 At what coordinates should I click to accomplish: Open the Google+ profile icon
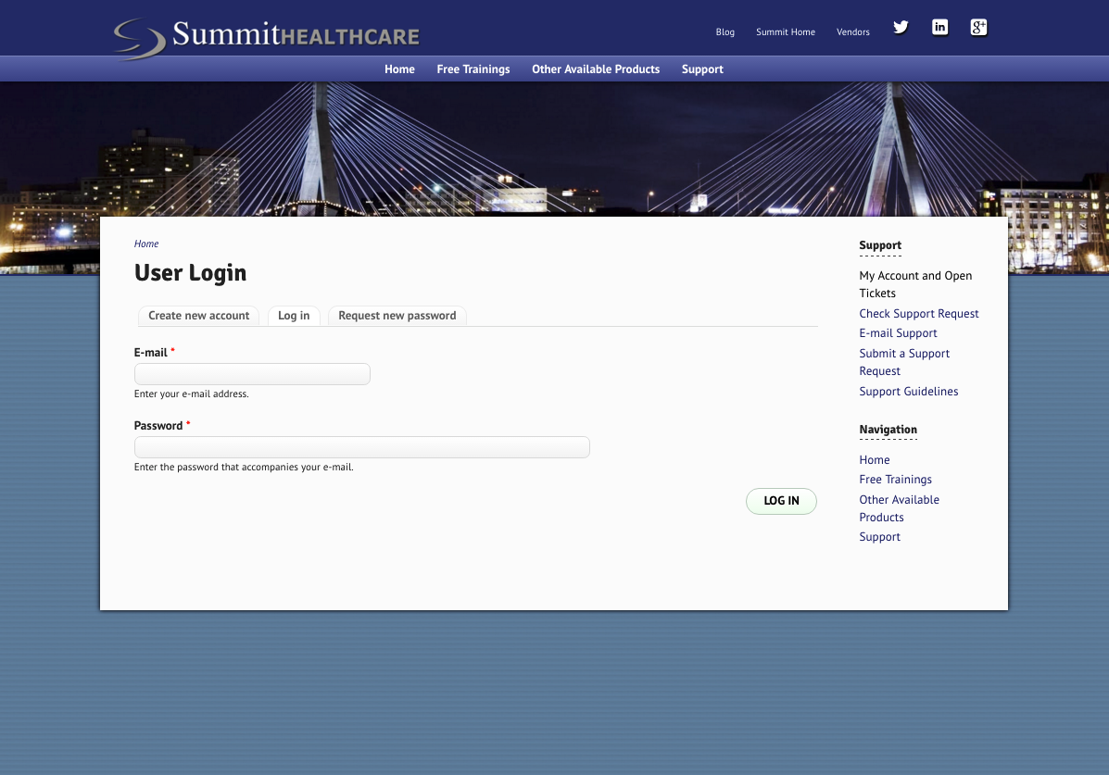978,27
